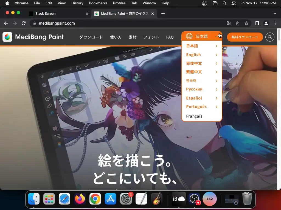Open TextEdit from the Dock

coord(141,199)
